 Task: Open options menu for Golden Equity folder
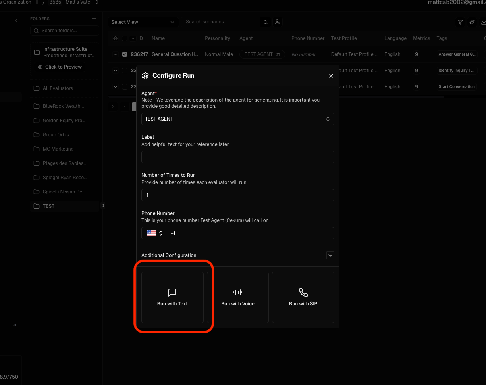(x=93, y=121)
